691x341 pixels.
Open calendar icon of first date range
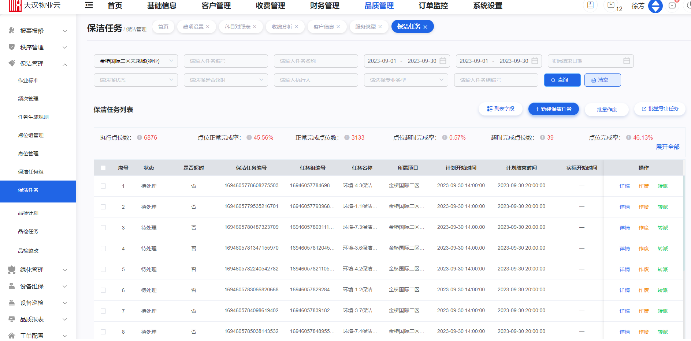point(443,61)
